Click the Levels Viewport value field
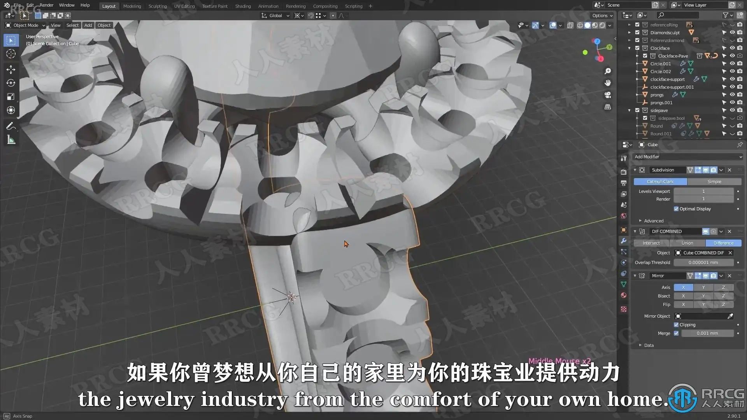747x420 pixels. [x=703, y=191]
